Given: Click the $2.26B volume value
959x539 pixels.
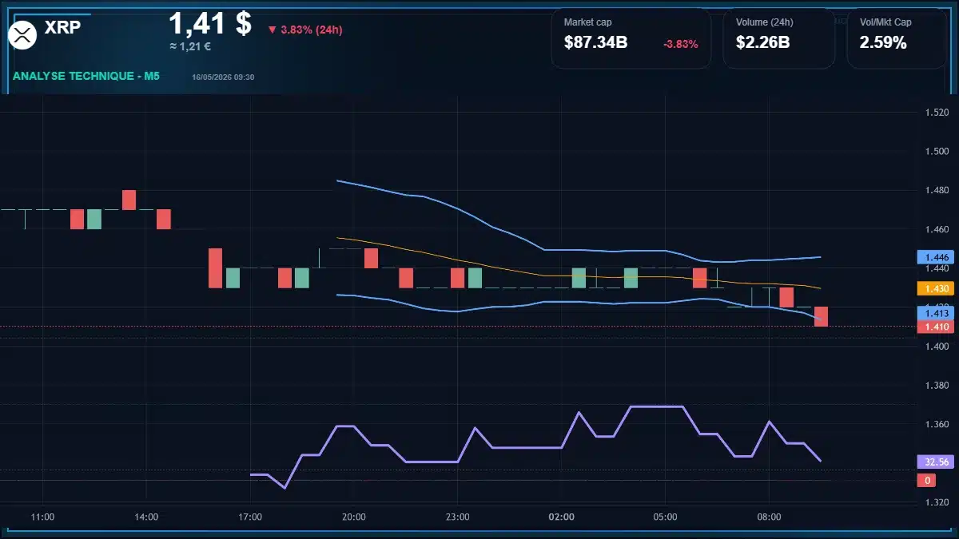Looking at the screenshot, I should click(x=762, y=42).
